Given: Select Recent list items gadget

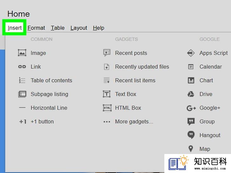Looking at the screenshot, I should (135, 80).
